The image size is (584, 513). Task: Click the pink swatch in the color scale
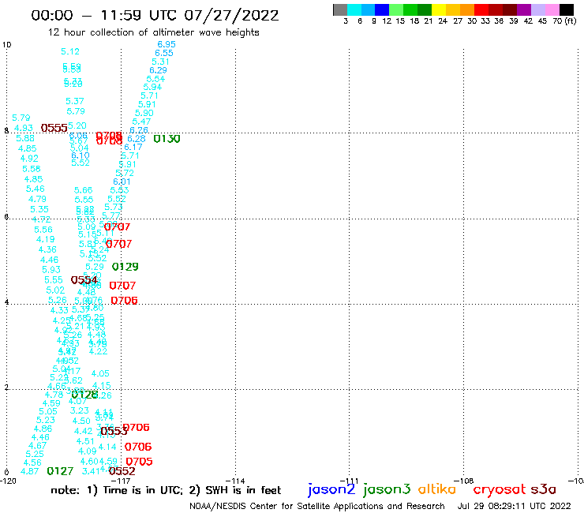[552, 9]
